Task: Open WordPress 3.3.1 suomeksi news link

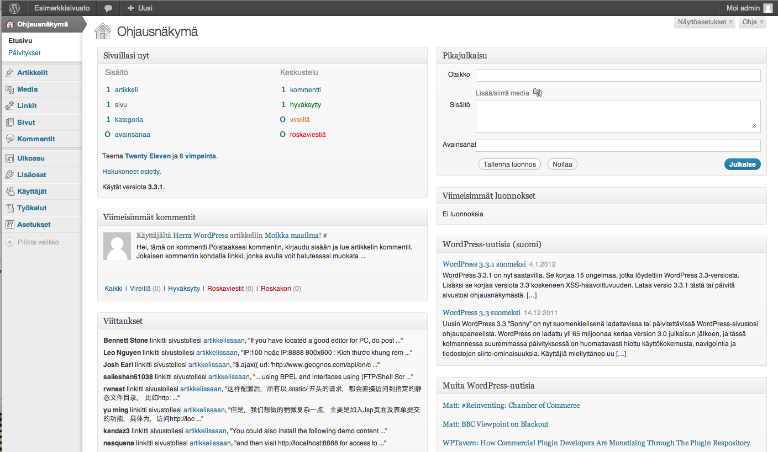Action: pos(483,264)
